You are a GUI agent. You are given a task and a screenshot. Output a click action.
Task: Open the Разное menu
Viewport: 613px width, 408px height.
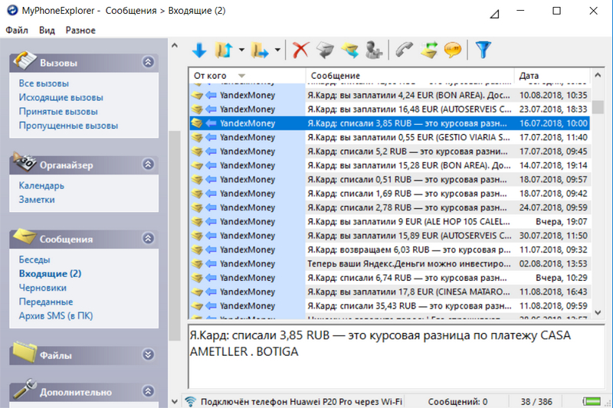point(80,31)
